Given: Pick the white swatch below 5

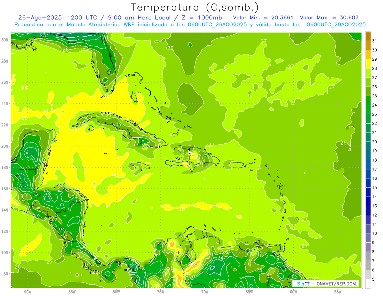Looking at the screenshot, I should (x=368, y=284).
